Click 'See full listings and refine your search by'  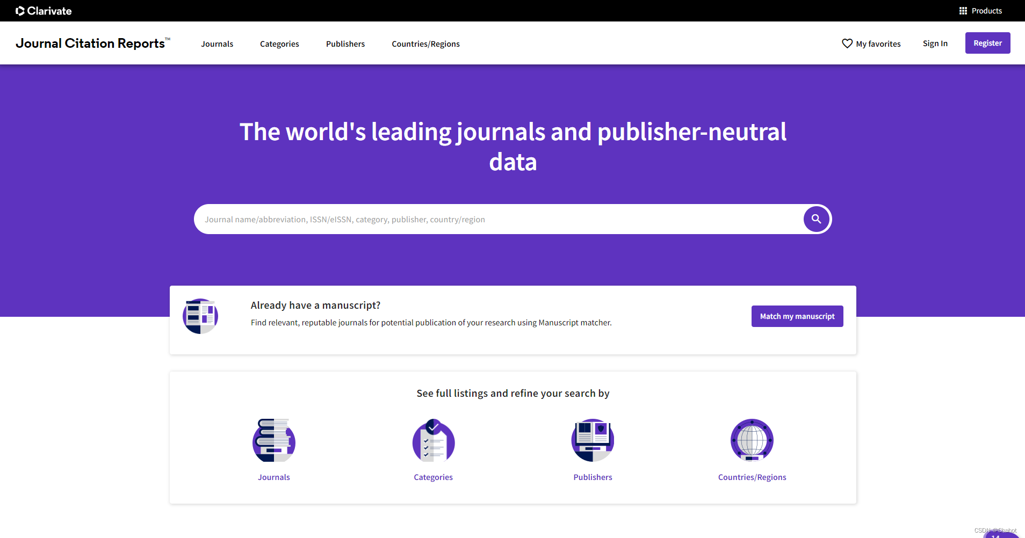pos(513,394)
